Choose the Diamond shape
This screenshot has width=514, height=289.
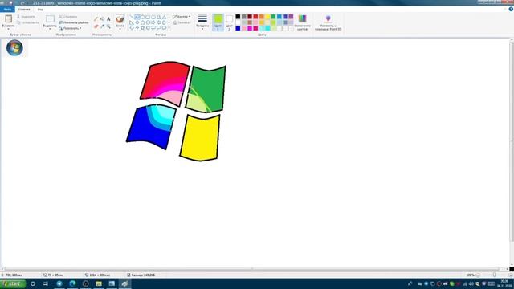[137, 22]
